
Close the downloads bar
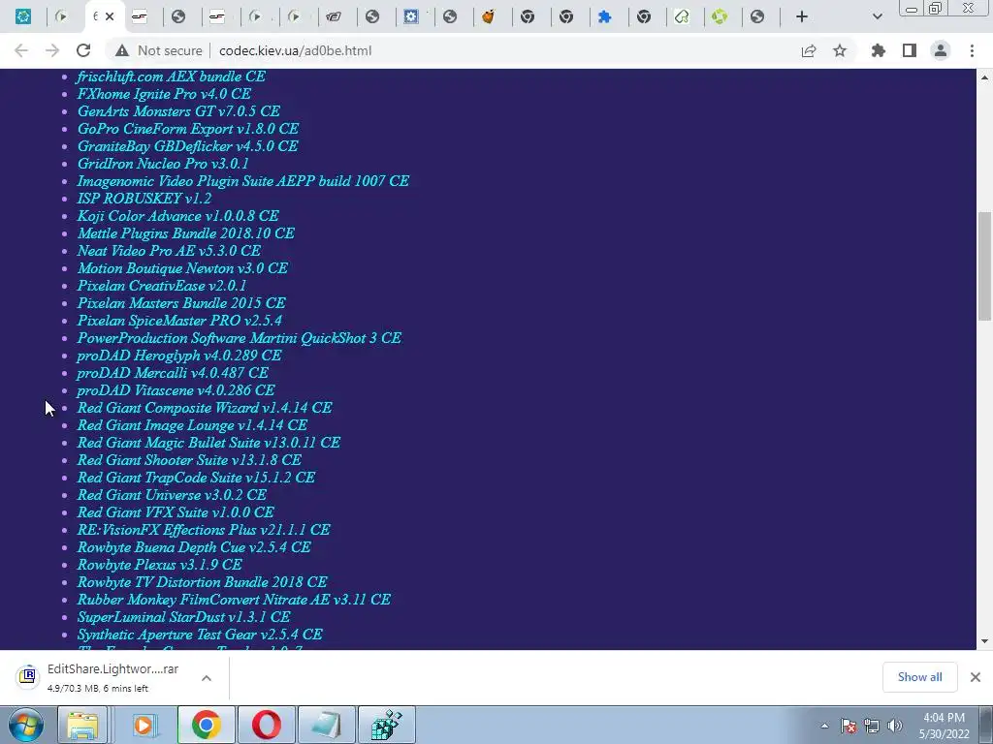tap(976, 677)
